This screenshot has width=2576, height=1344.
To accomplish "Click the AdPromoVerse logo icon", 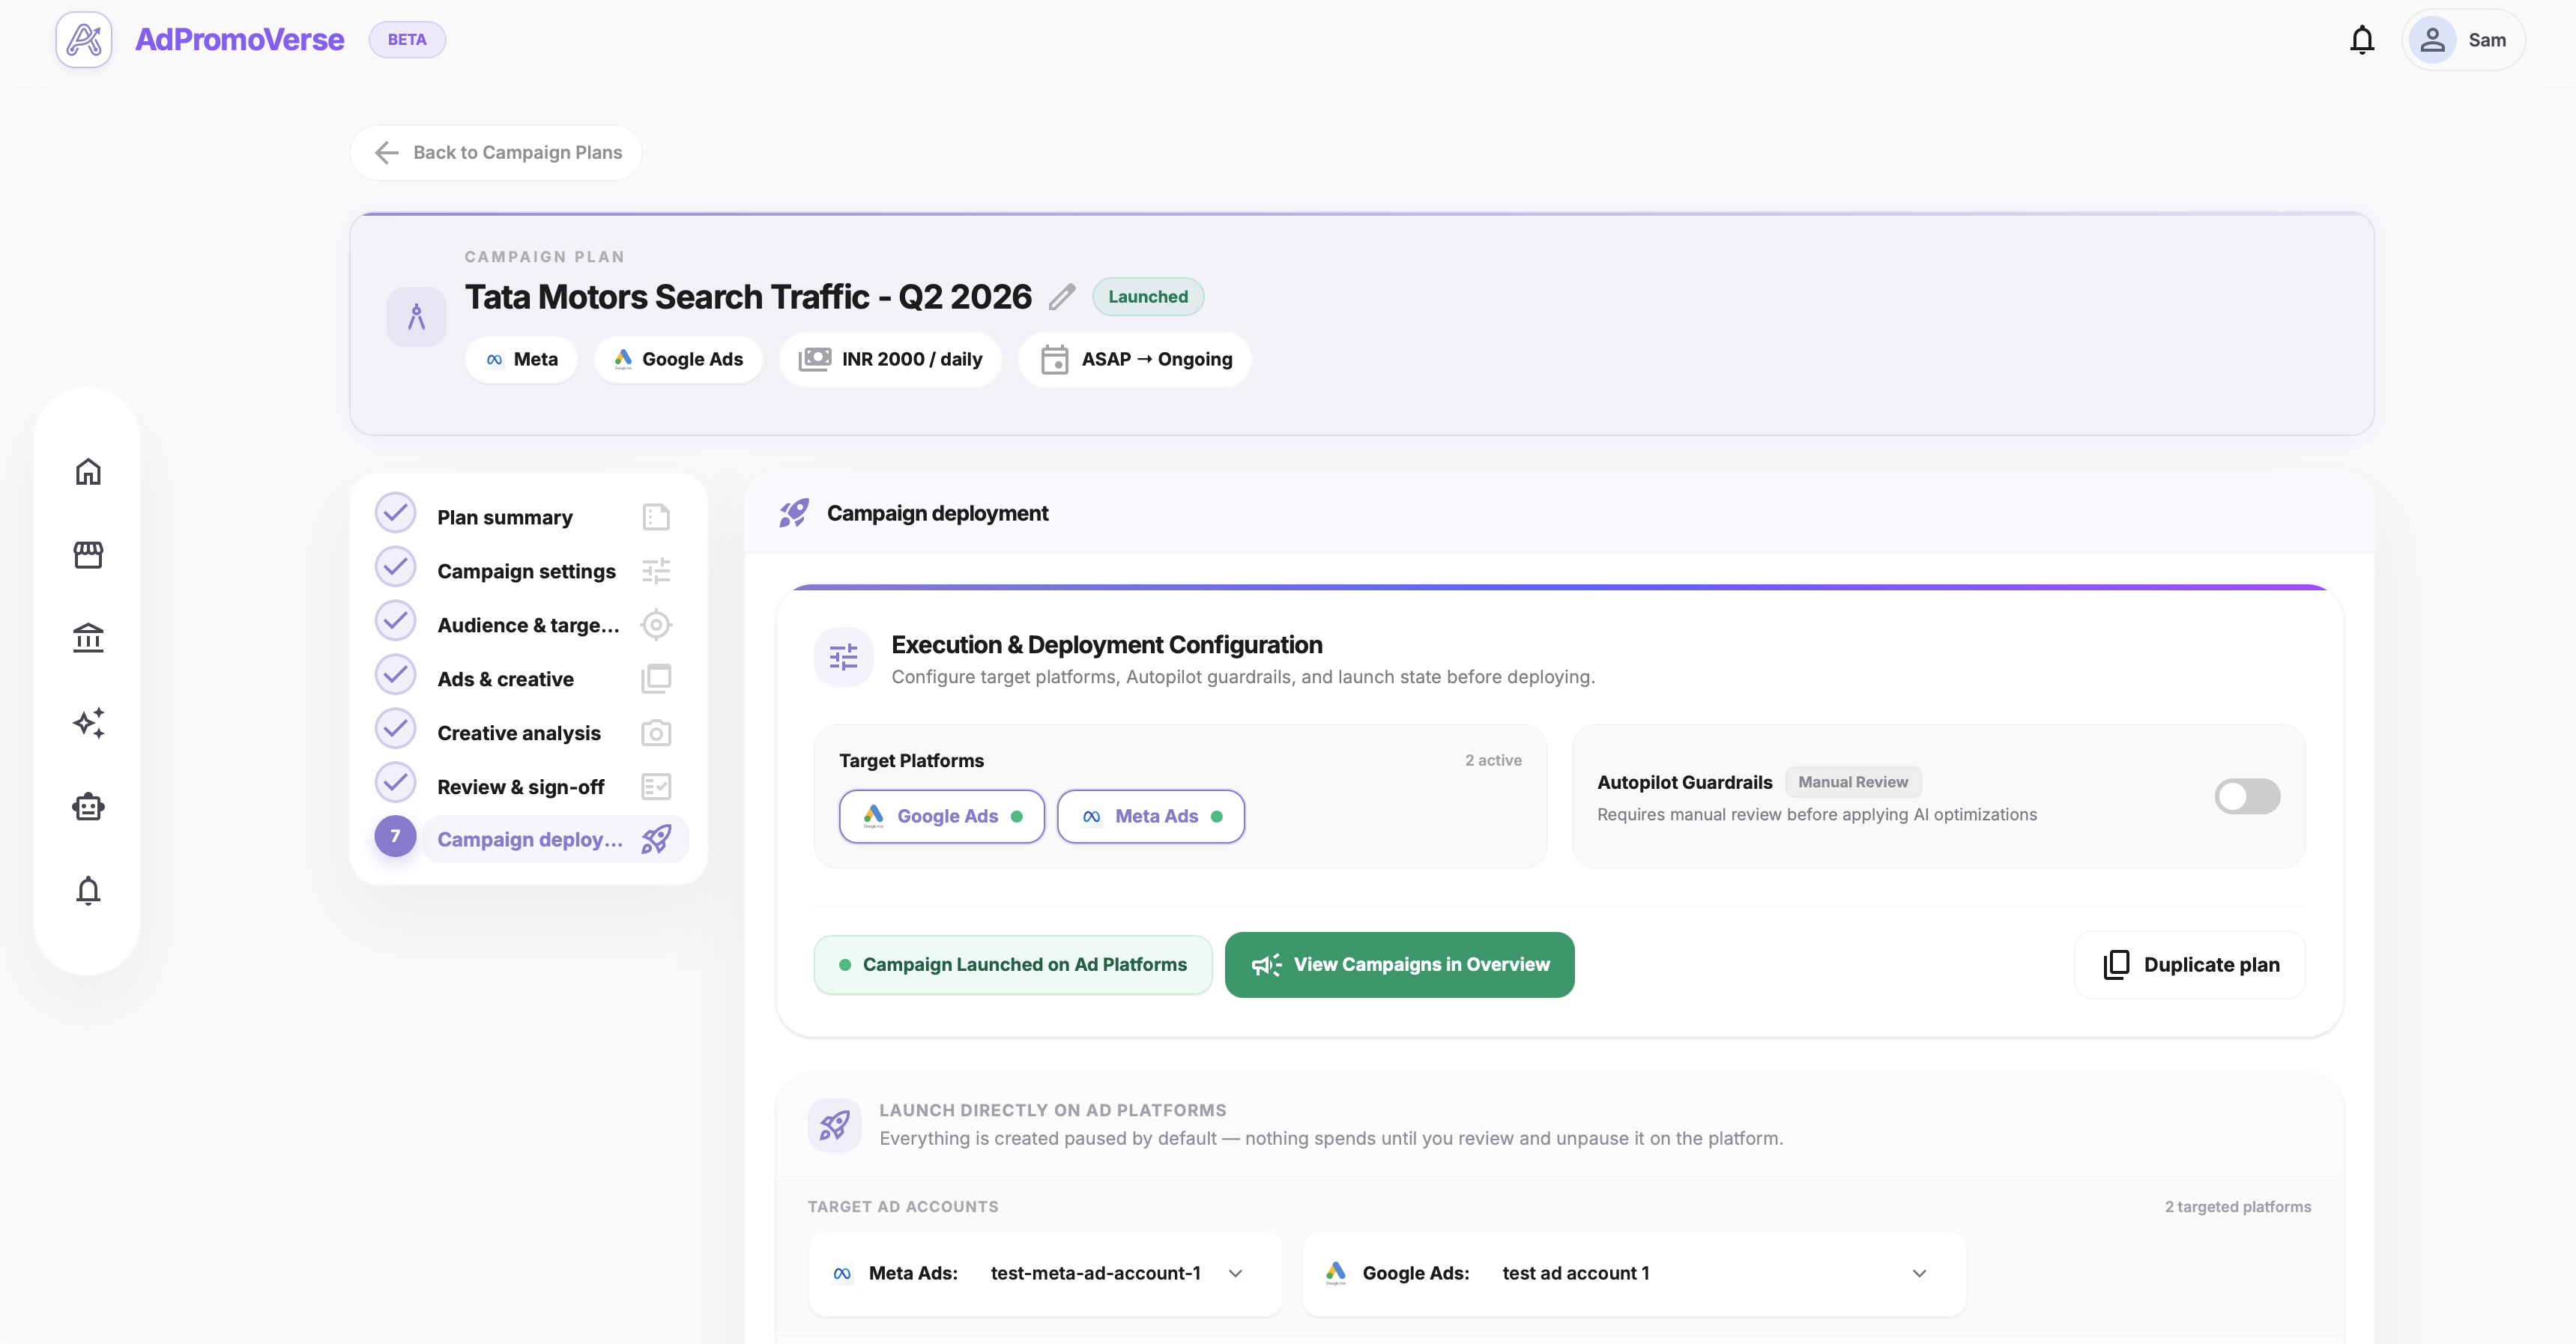I will coord(84,40).
